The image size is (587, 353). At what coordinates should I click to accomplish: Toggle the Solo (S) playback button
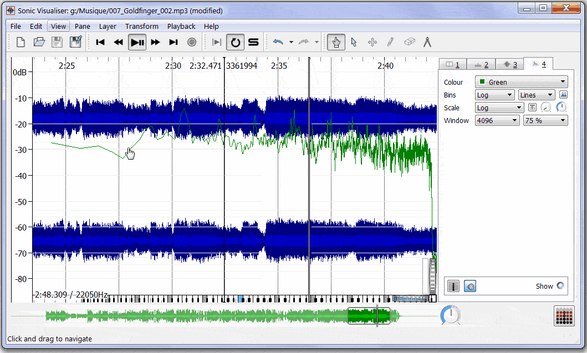[253, 42]
